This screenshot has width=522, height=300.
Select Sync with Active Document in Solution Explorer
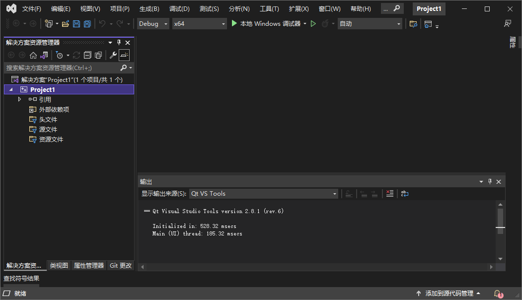[44, 55]
